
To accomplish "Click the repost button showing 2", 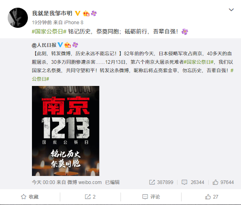I will pos(90,197).
